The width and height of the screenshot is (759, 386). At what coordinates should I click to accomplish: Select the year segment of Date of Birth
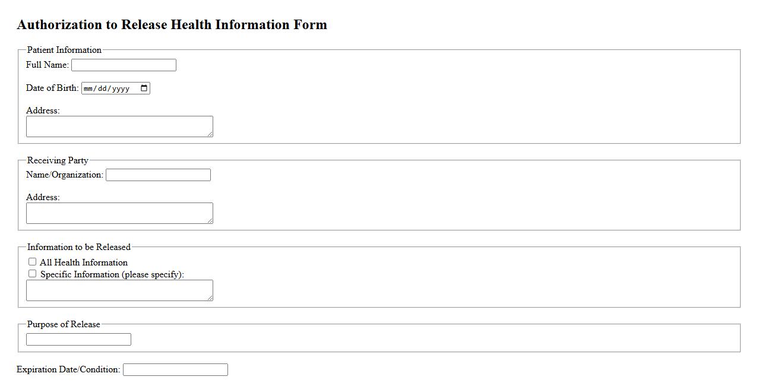[x=121, y=88]
